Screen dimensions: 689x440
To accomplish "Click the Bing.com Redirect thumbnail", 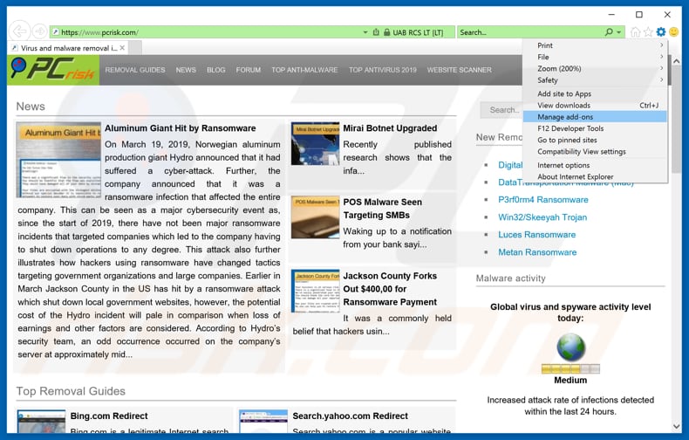I will point(41,421).
